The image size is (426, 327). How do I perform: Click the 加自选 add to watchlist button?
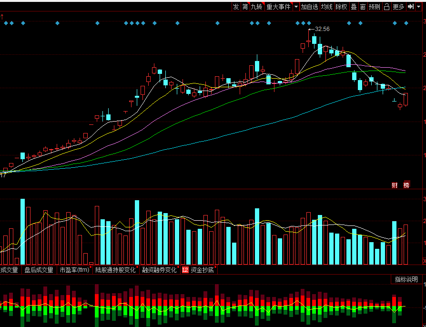click(309, 7)
